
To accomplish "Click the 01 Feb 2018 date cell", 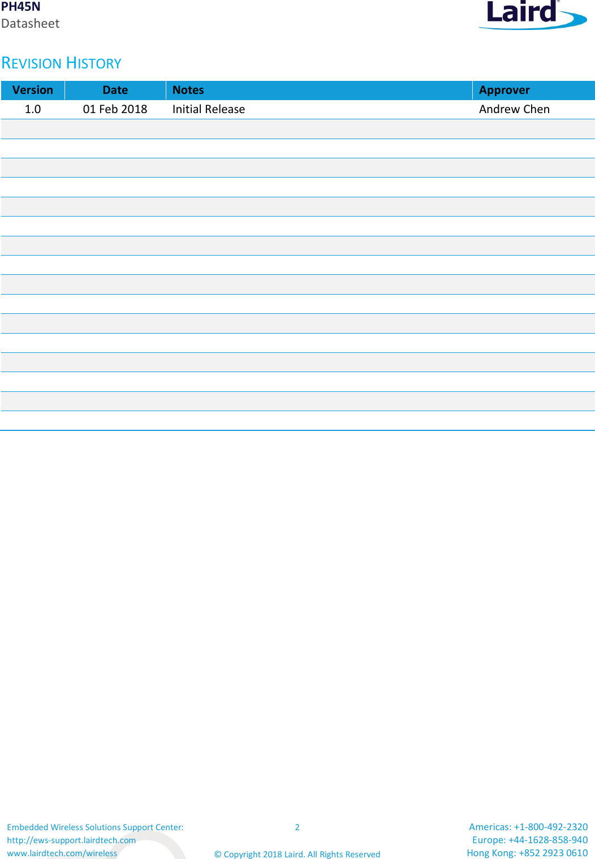I will pyautogui.click(x=115, y=109).
